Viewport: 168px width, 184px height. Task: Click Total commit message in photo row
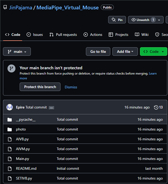click(x=67, y=129)
